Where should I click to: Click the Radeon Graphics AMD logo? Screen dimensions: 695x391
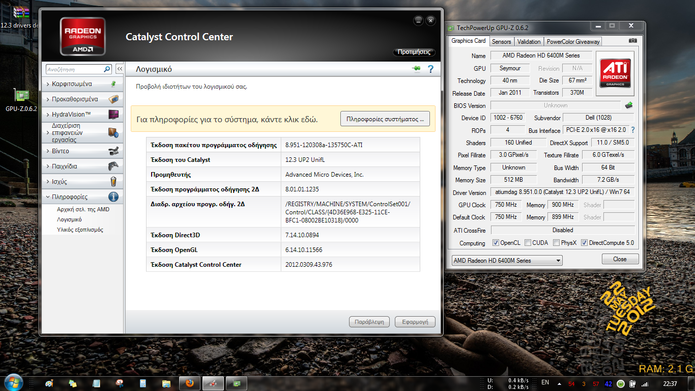(x=82, y=37)
